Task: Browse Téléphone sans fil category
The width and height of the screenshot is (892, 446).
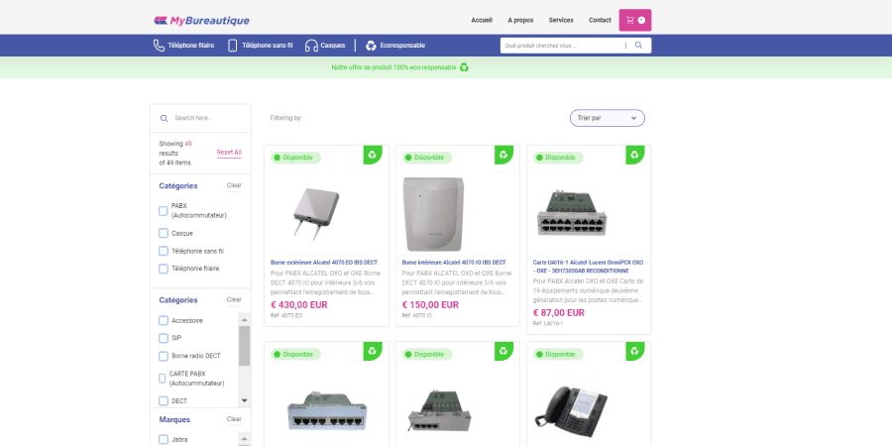Action: [268, 46]
